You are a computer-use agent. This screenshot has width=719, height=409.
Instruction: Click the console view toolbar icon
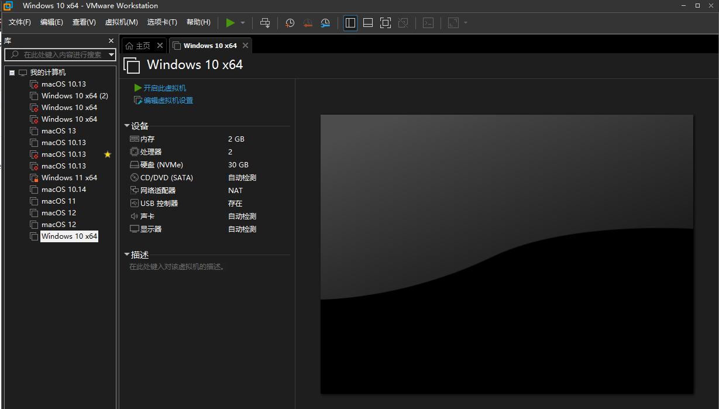[428, 23]
